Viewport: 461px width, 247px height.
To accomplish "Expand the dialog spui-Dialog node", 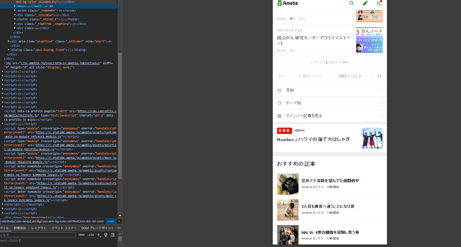I will click(9, 50).
